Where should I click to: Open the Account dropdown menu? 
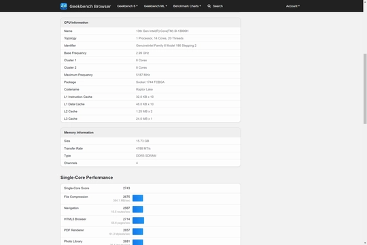coord(292,6)
